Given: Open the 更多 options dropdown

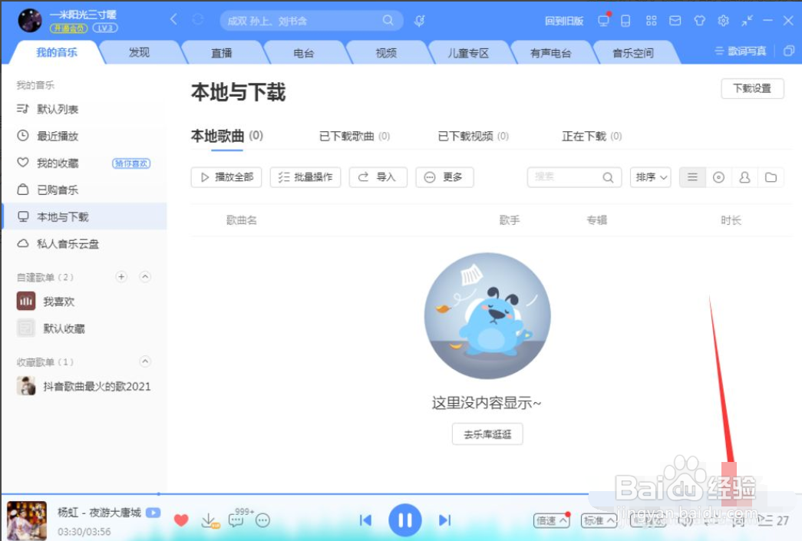Looking at the screenshot, I should [444, 177].
